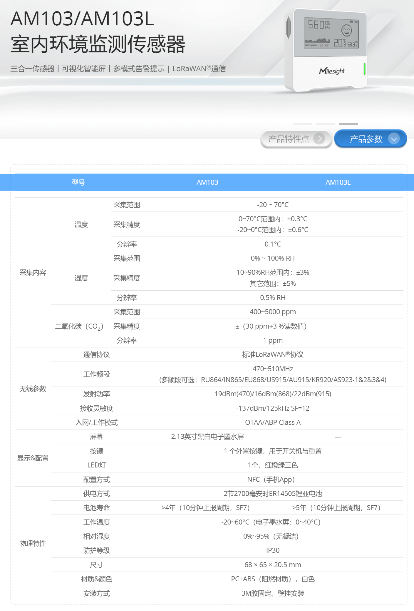The height and width of the screenshot is (611, 414).
Task: Go to the first carousel slide indicator
Action: 303,124
